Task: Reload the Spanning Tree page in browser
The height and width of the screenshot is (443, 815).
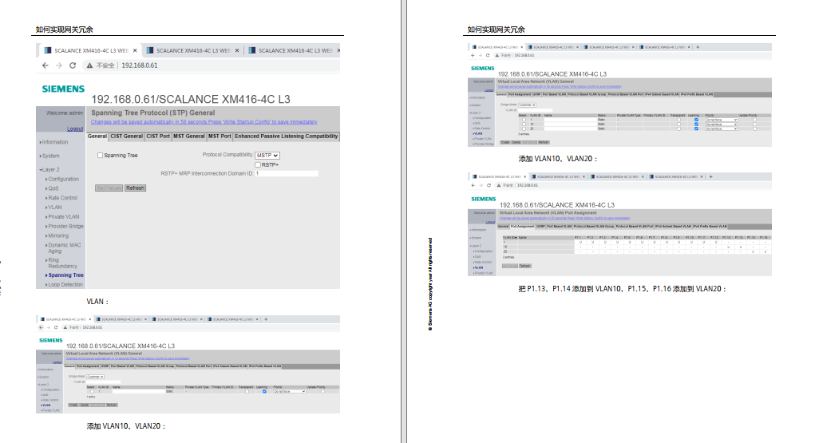Action: pyautogui.click(x=73, y=65)
